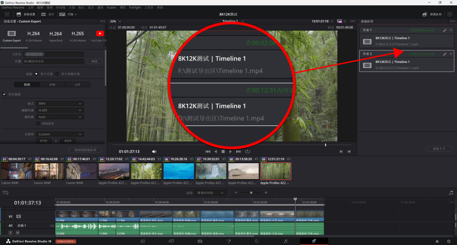
Task: Toggle V1 video track filmstrip icon
Action: [x=19, y=216]
